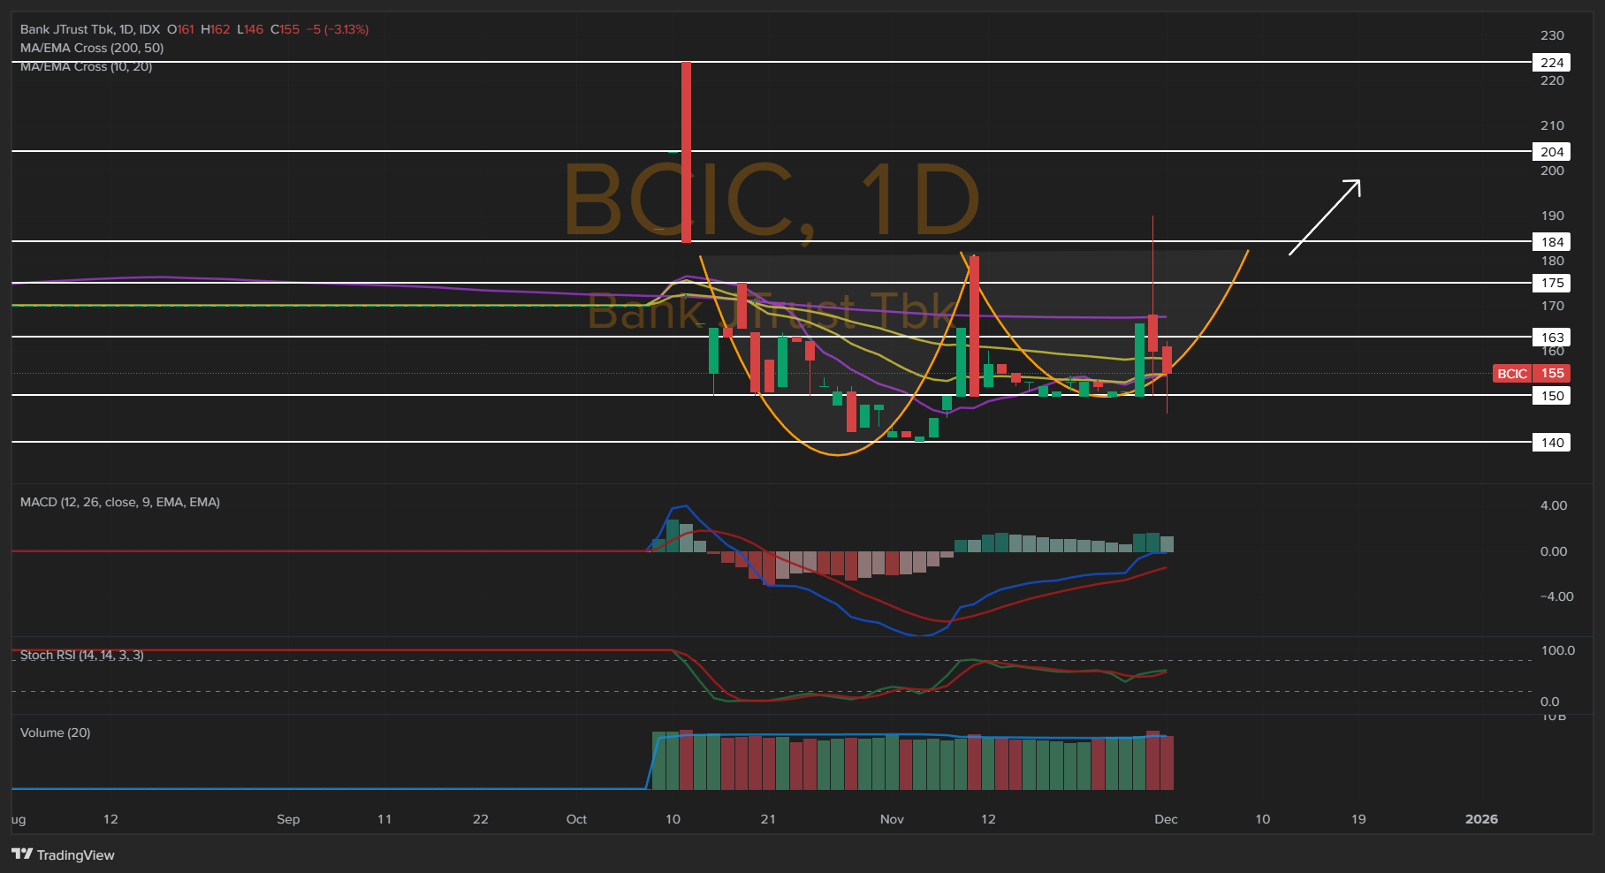Screen dimensions: 1605x873
Task: Click the 224 horizontal line price label
Action: tap(1551, 63)
